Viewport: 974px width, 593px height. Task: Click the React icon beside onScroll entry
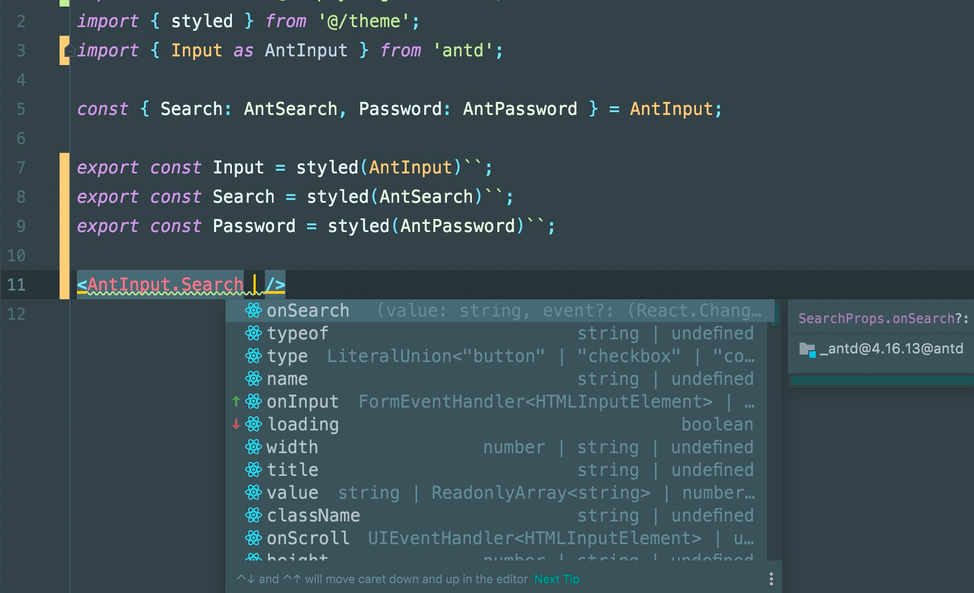252,538
